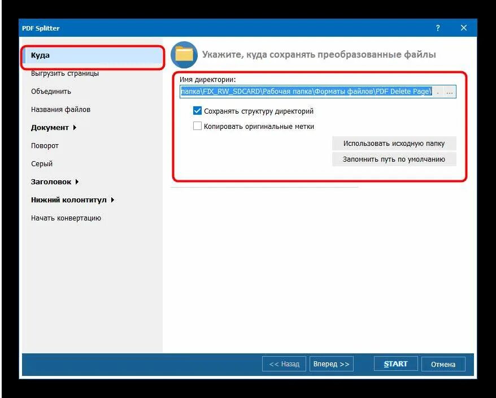Expand the Заголовок submenu arrow

[x=77, y=181]
